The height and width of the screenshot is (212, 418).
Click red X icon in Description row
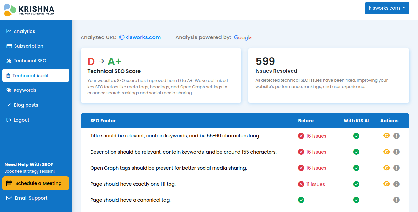tap(301, 152)
